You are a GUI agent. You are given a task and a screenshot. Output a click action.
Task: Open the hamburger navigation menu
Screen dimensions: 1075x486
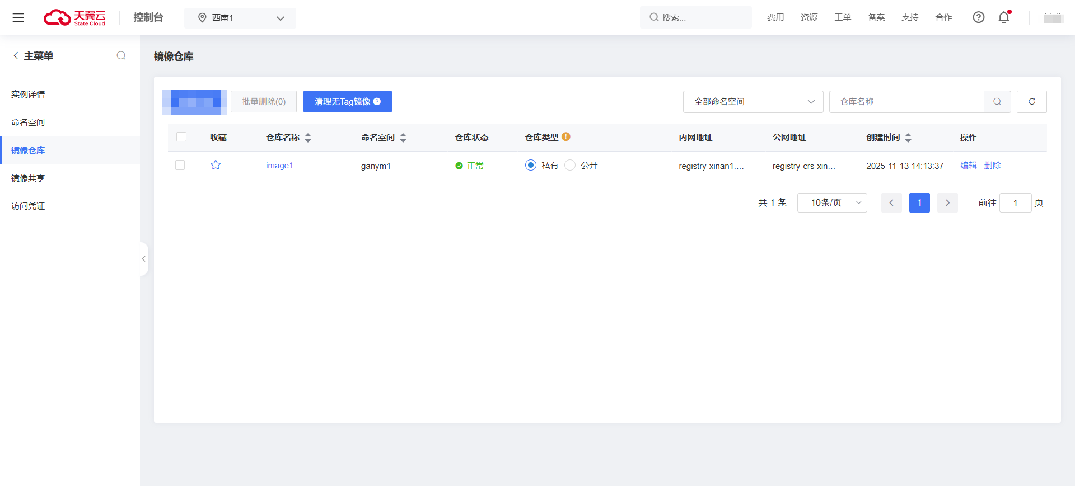point(18,18)
